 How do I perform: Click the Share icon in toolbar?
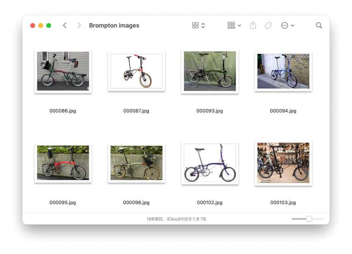coord(253,26)
